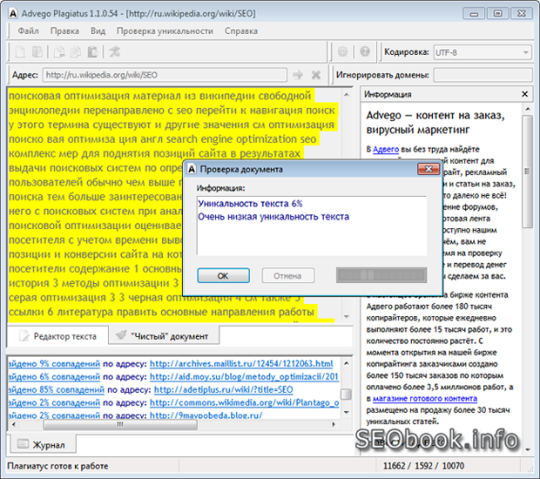Click the help question mark icon
The image size is (540, 479).
pos(365,52)
